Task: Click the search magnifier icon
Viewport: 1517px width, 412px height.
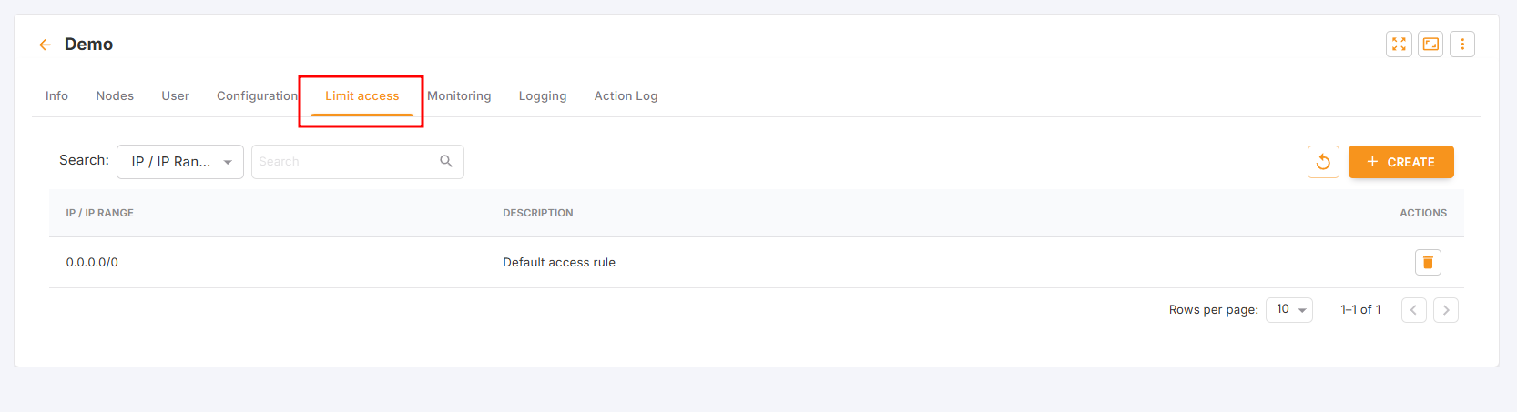Action: (x=446, y=161)
